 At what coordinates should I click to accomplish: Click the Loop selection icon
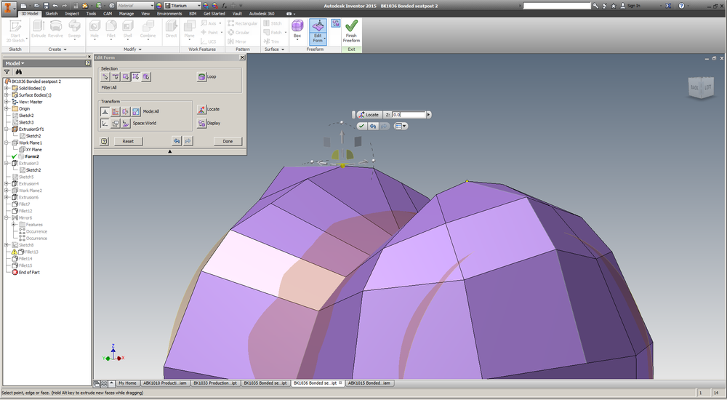point(201,77)
